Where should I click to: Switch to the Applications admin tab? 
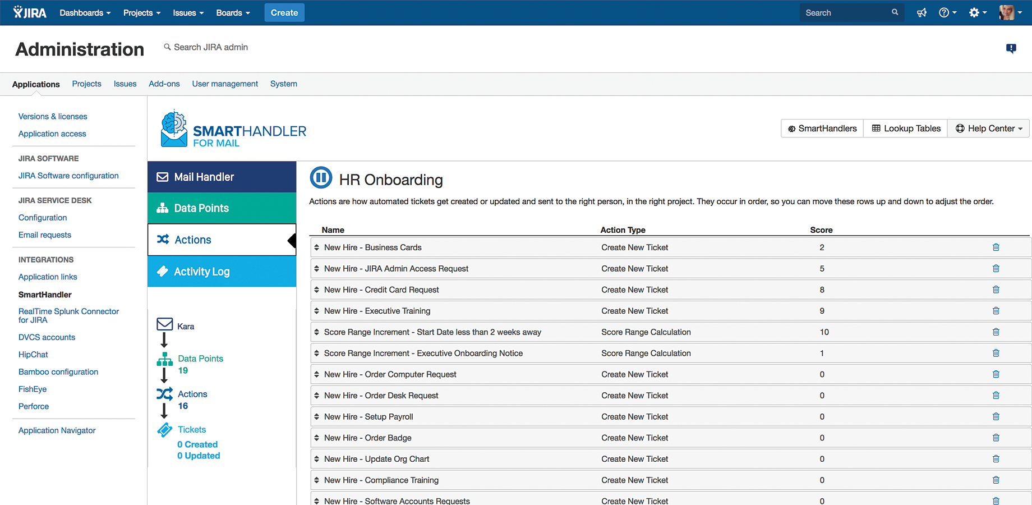point(36,84)
